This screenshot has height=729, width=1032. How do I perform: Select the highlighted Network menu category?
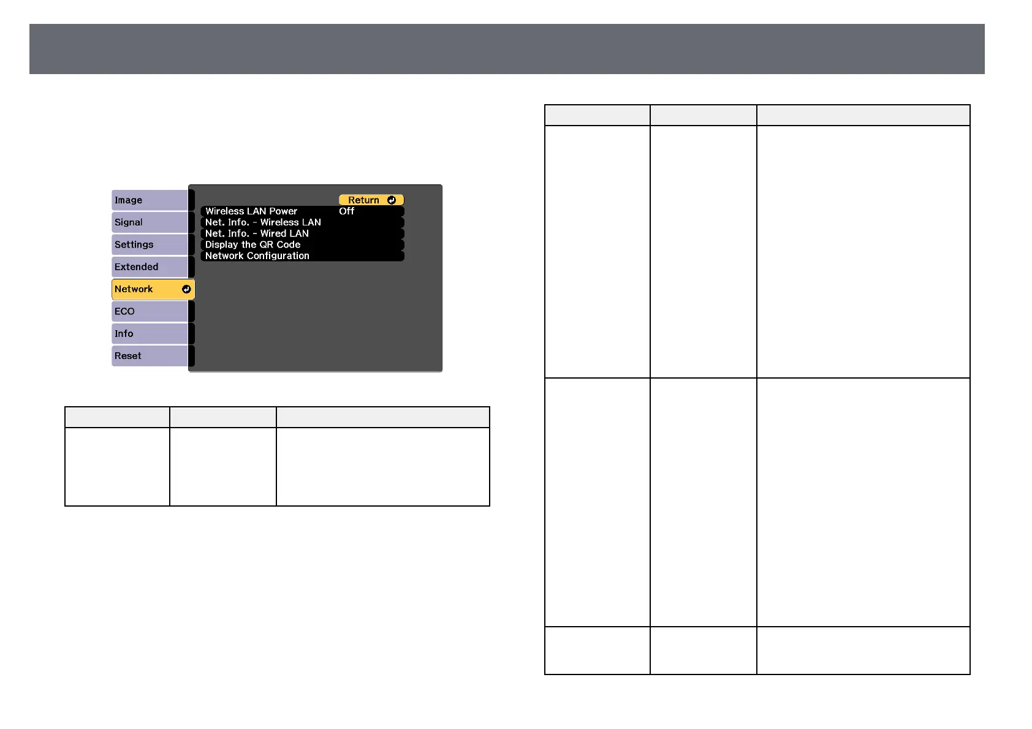click(153, 289)
